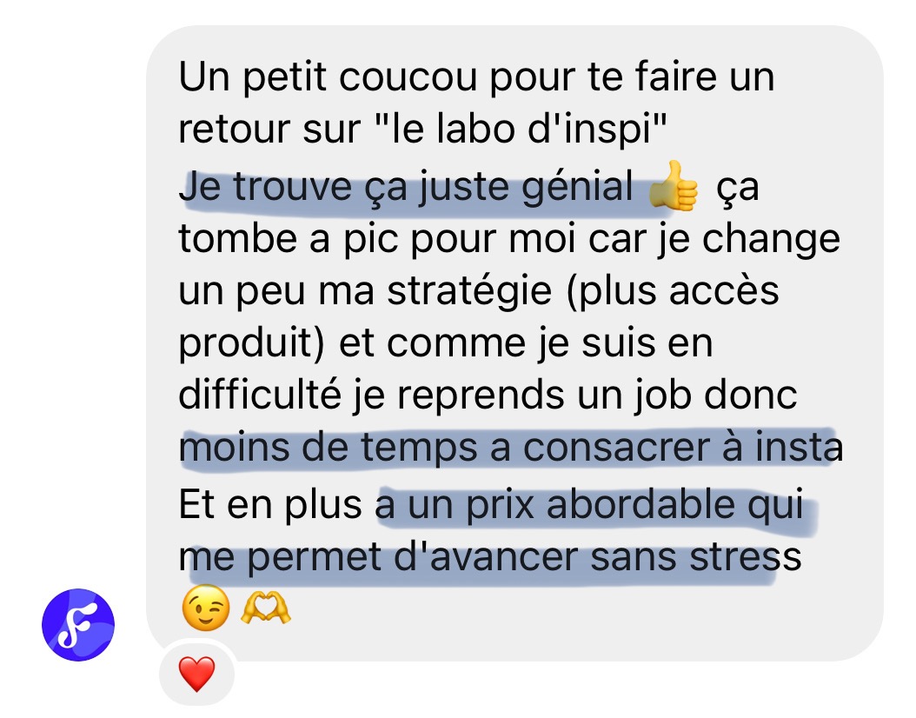Screen dimensions: 916x718
Task: Click the word "produit)" in the bubble
Action: click(x=252, y=344)
